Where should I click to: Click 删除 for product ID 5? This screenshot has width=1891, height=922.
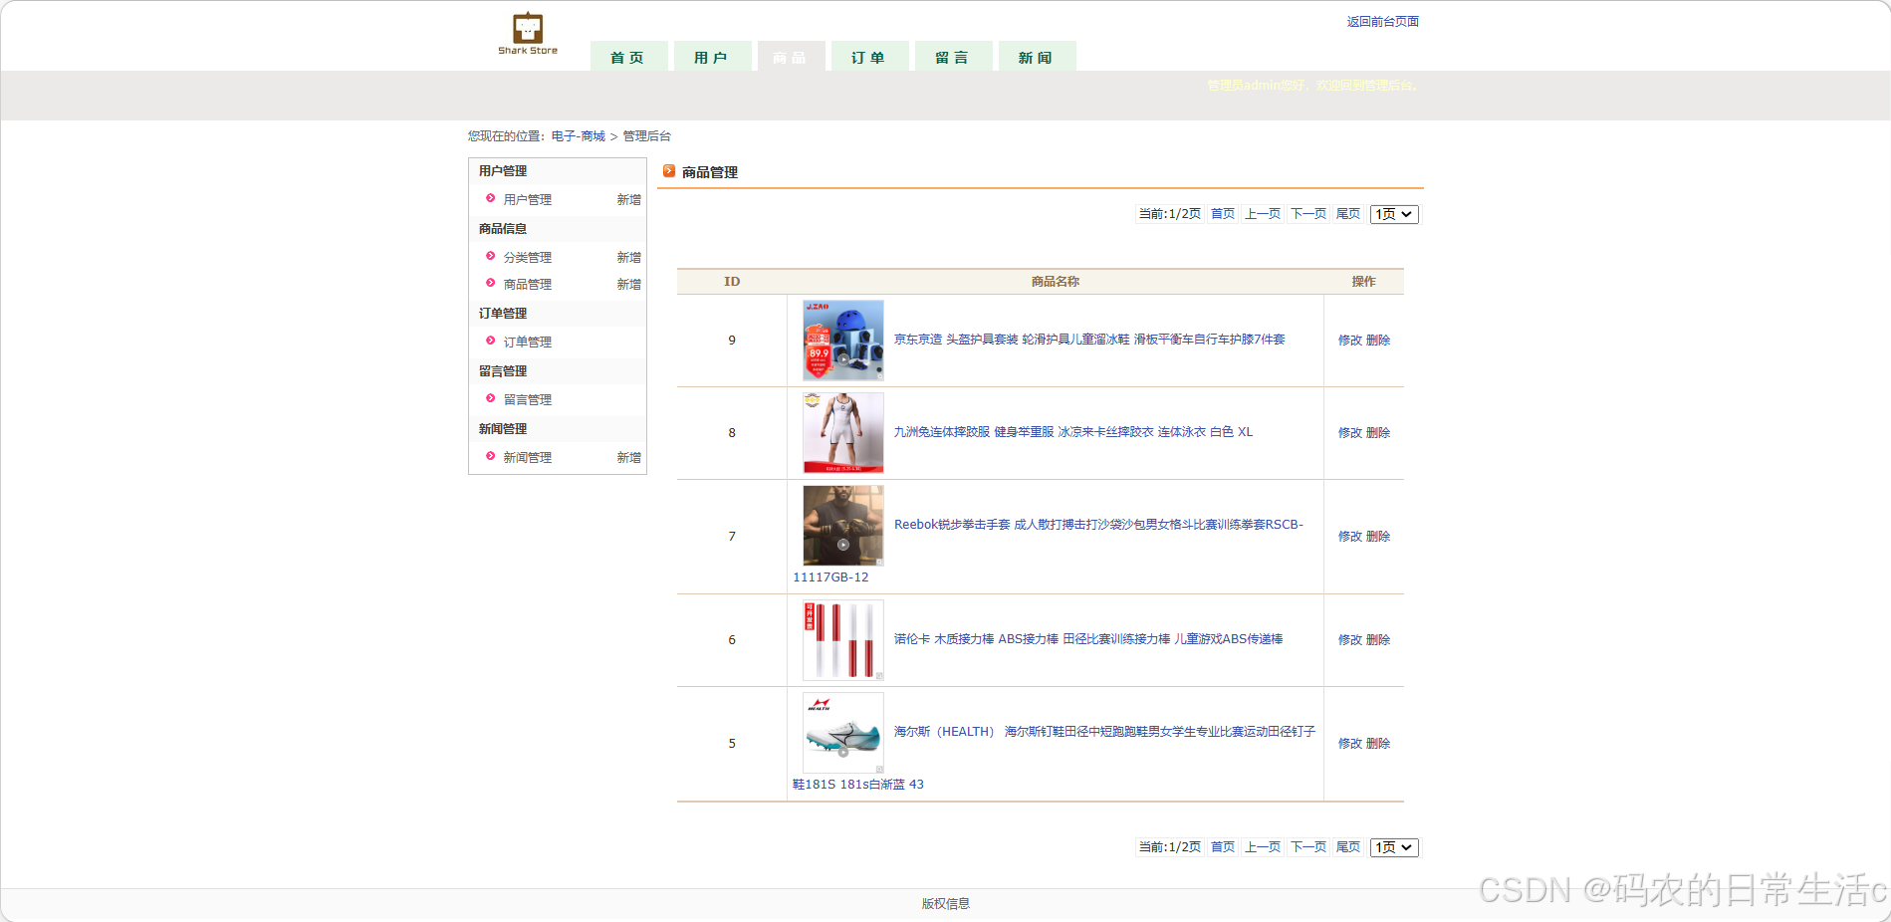(x=1377, y=743)
